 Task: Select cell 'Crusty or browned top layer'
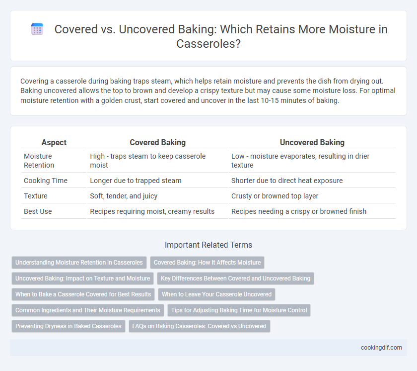312,196
